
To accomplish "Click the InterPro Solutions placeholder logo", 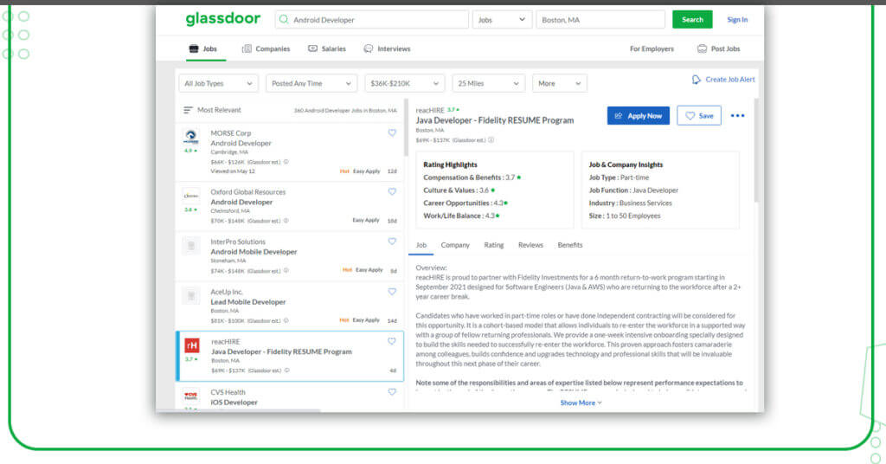I will [x=191, y=246].
